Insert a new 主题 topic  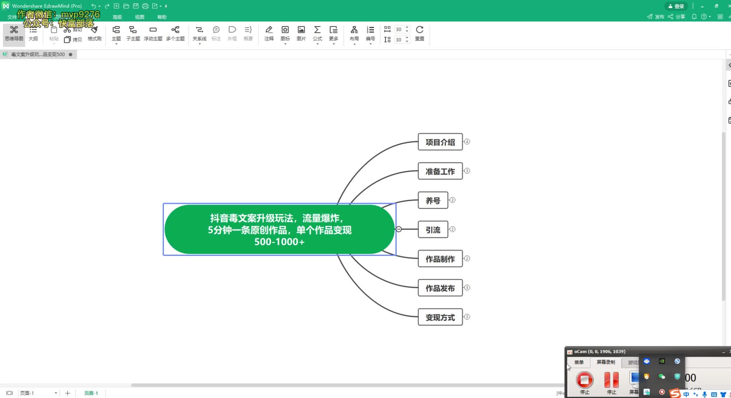coord(116,33)
